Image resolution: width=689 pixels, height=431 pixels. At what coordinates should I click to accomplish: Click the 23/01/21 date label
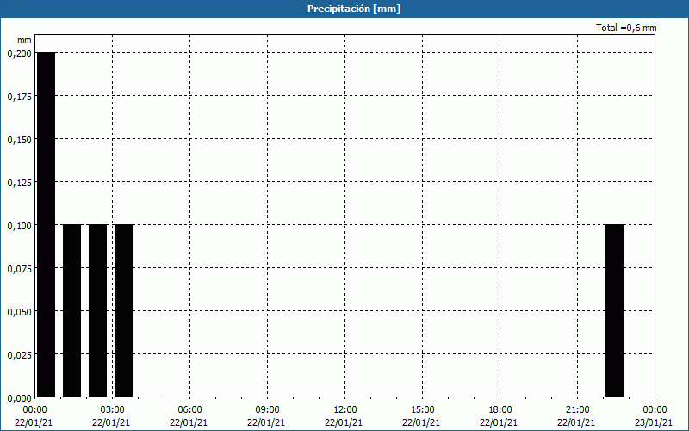coord(654,422)
